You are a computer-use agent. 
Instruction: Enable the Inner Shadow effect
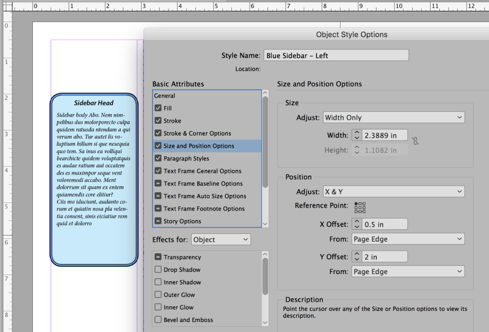[158, 282]
